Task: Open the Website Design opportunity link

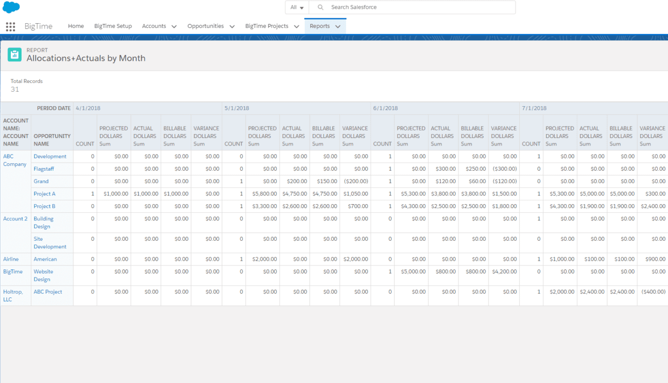Action: point(44,275)
